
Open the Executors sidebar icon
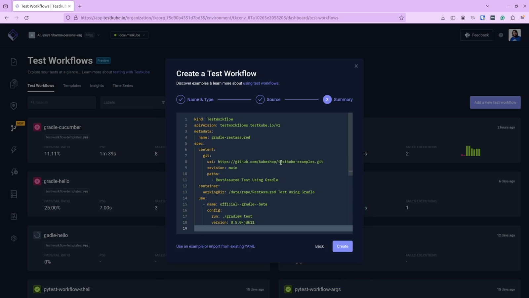click(x=14, y=216)
